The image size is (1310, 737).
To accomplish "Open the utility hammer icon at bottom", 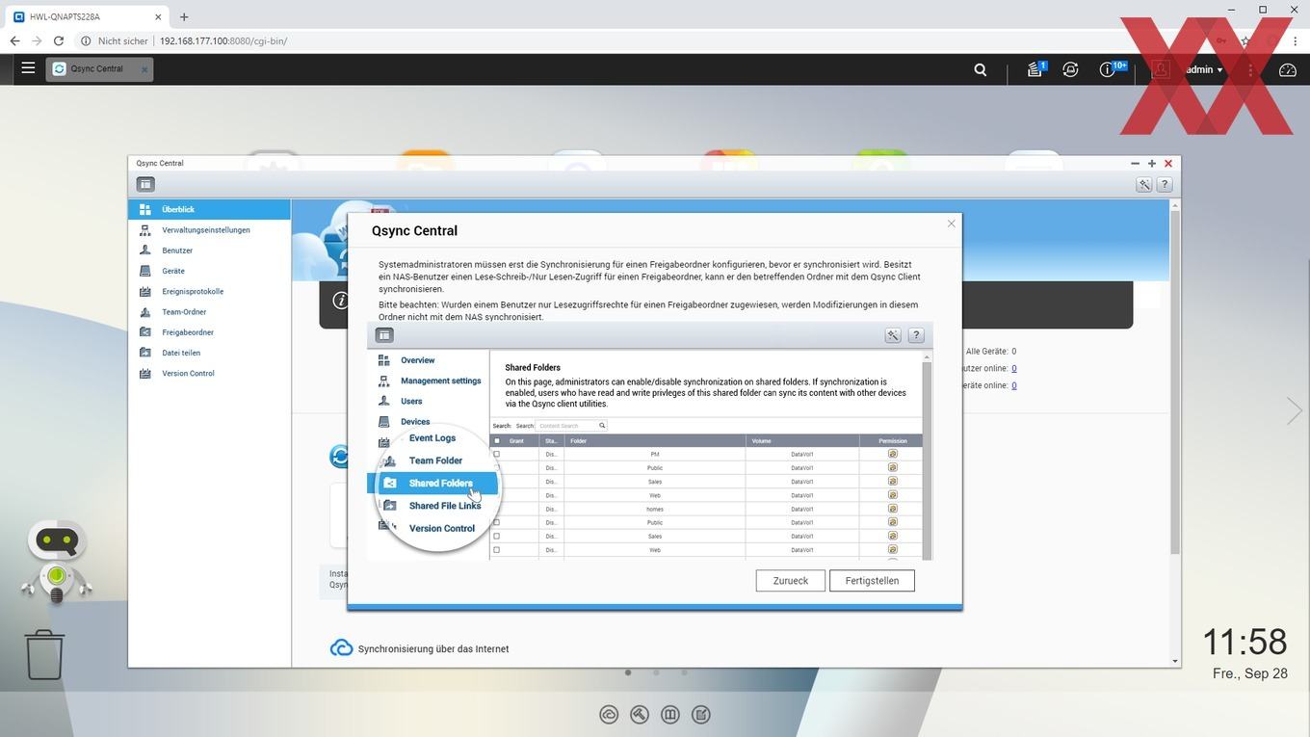I will 640,714.
